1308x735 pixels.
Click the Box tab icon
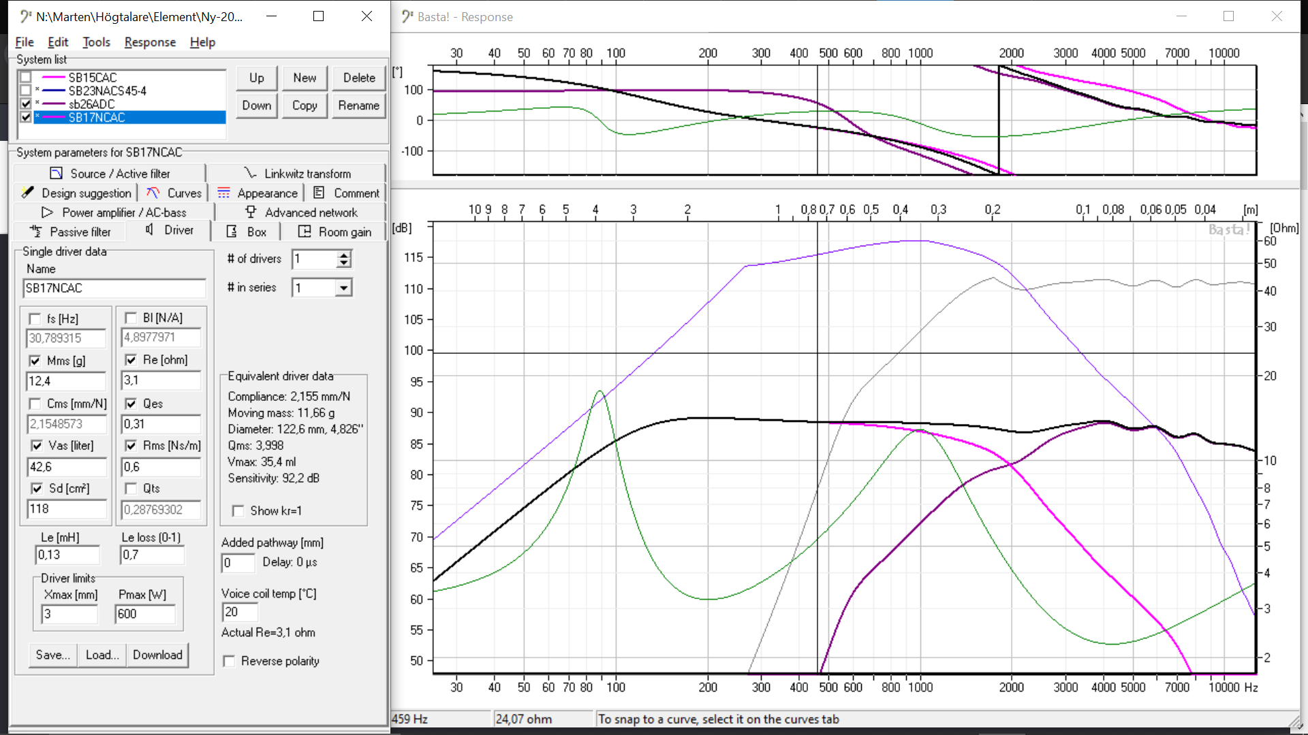click(x=232, y=231)
